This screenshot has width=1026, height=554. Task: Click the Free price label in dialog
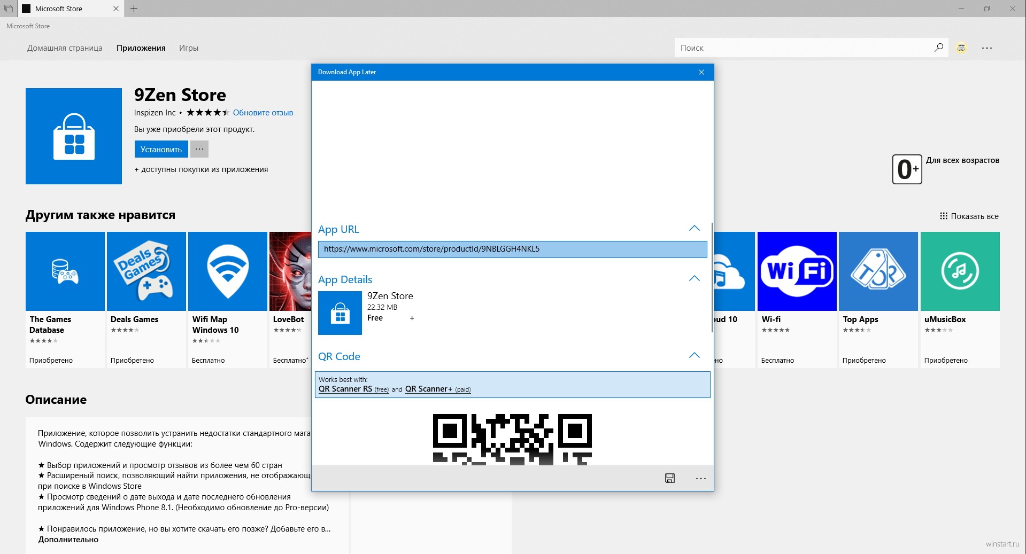[x=375, y=318]
